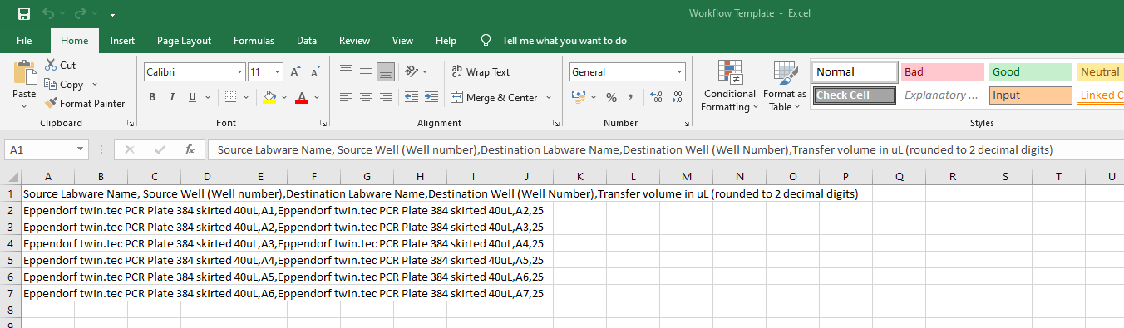Image resolution: width=1124 pixels, height=328 pixels.
Task: Open the General number format dropdown
Action: point(679,72)
